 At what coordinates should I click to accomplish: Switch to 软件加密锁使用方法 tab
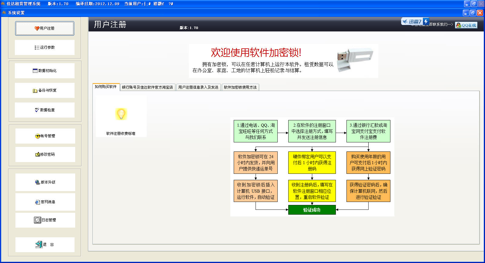tap(240, 87)
